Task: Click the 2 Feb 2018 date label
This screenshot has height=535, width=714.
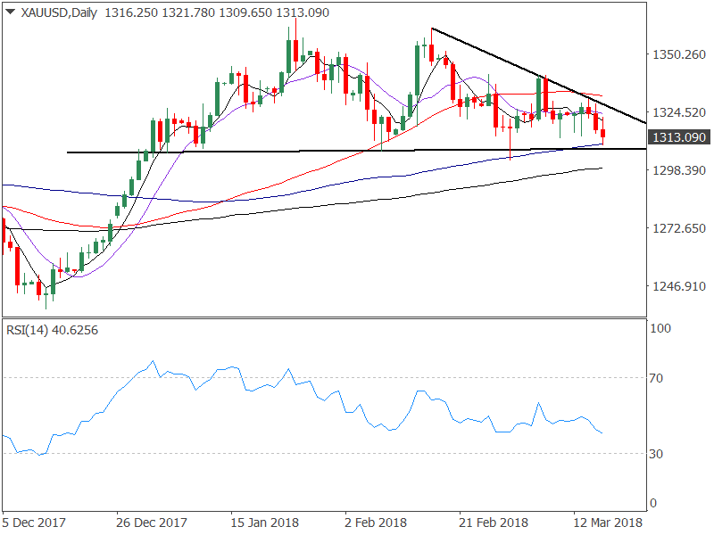Action: [376, 523]
